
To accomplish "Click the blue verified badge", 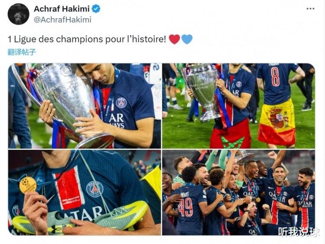I will pyautogui.click(x=96, y=9).
